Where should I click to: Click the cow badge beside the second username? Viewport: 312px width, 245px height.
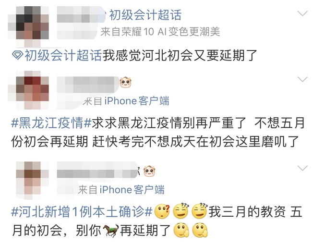pyautogui.click(x=126, y=83)
